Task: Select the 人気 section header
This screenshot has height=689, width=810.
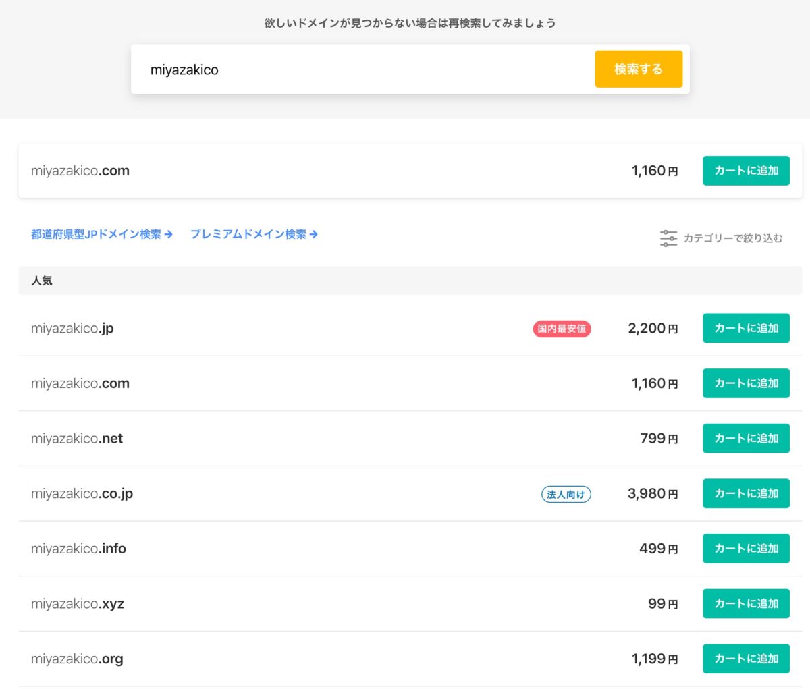Action: pyautogui.click(x=42, y=280)
